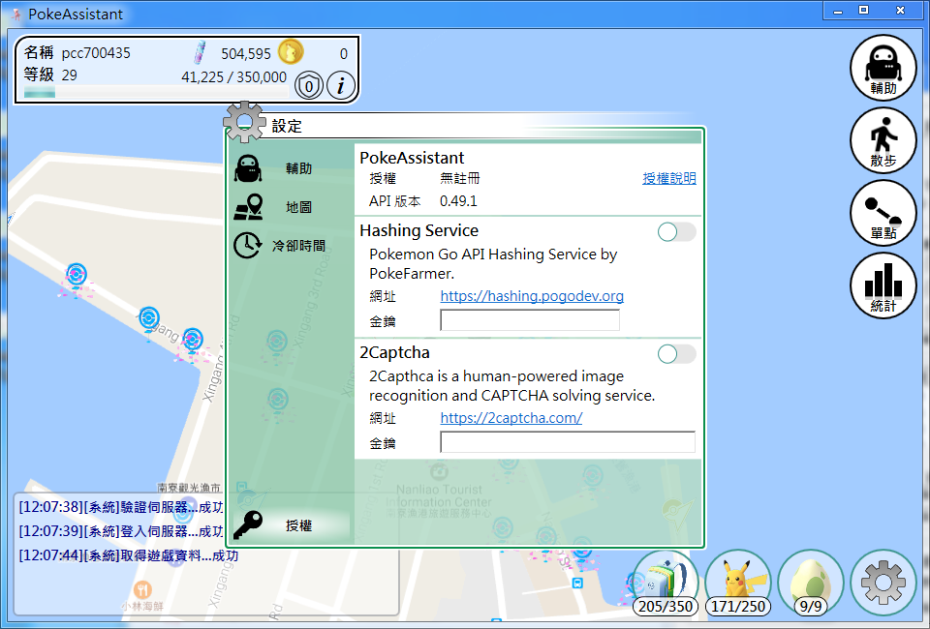Open the 輔助 assistant round button
Viewport: 930px width, 629px height.
[x=883, y=68]
